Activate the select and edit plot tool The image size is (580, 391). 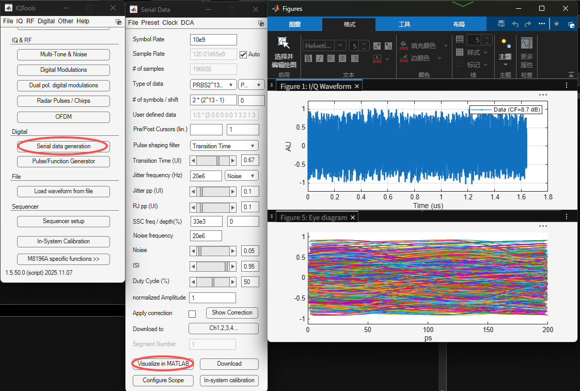tap(284, 52)
